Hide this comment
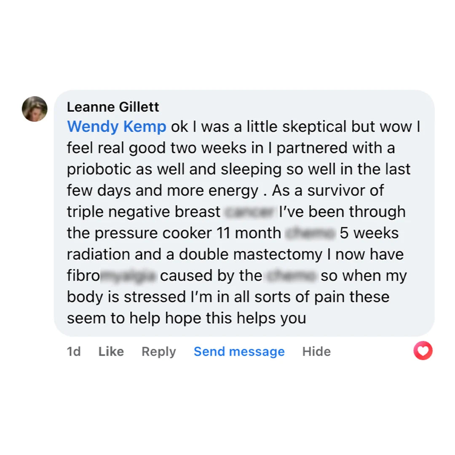 [x=316, y=351]
